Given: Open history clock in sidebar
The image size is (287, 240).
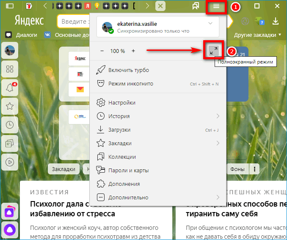Looking at the screenshot, I should click(10, 125).
